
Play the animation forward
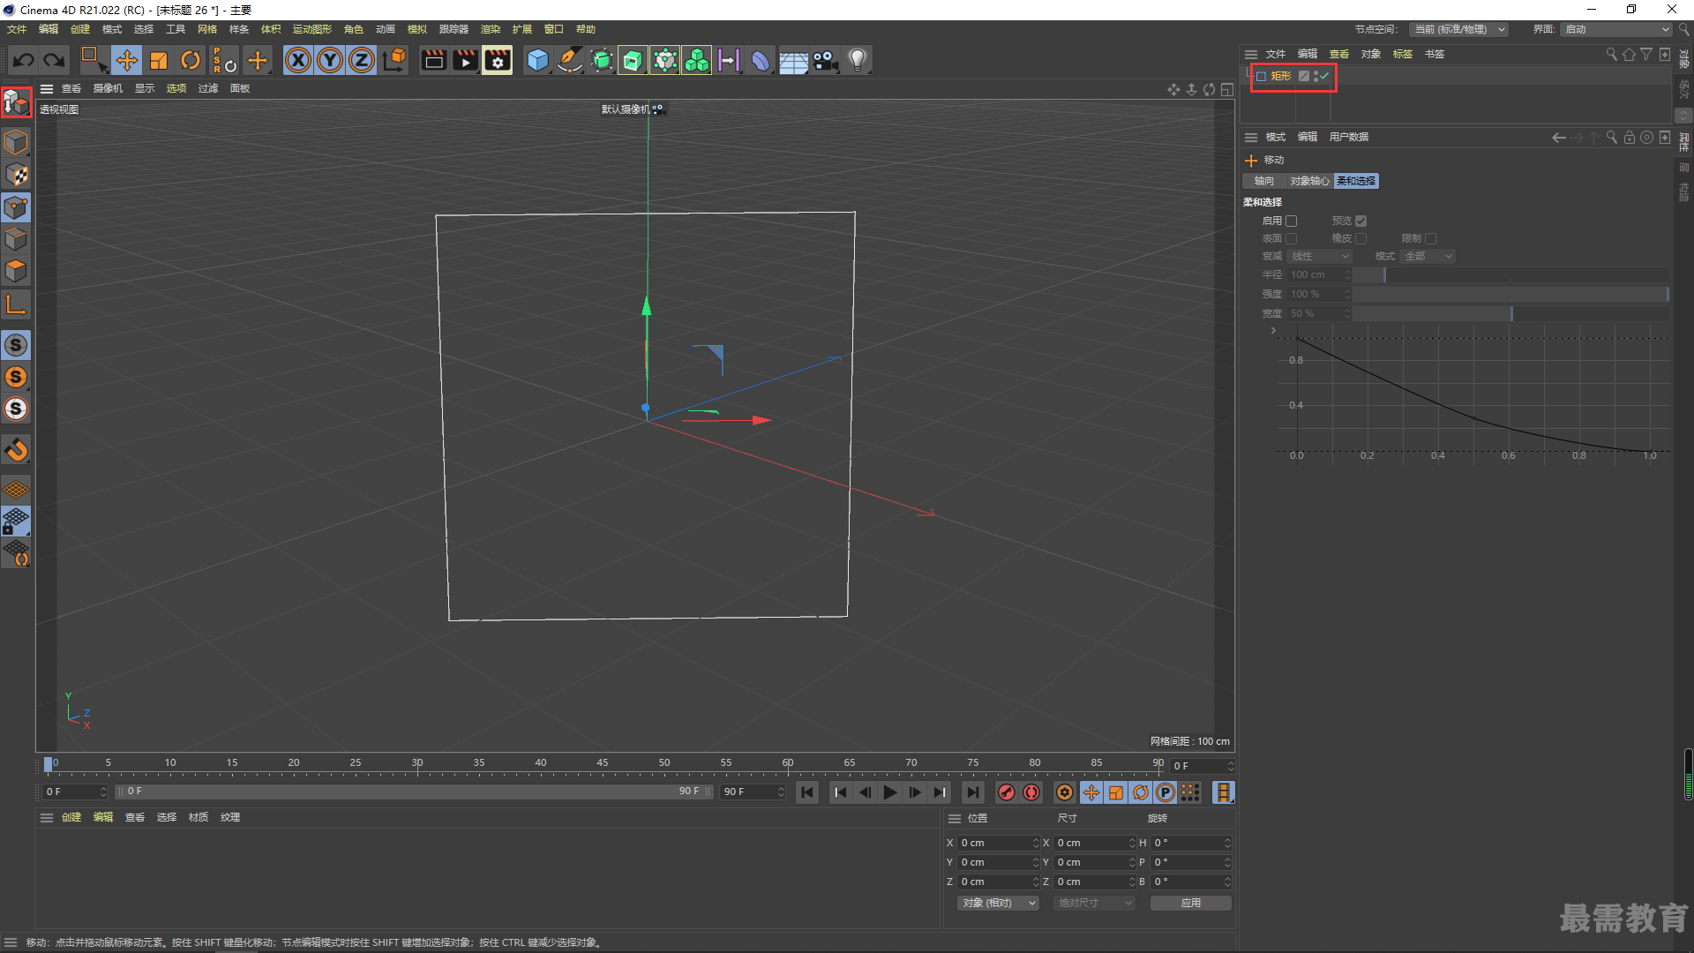[x=890, y=792]
